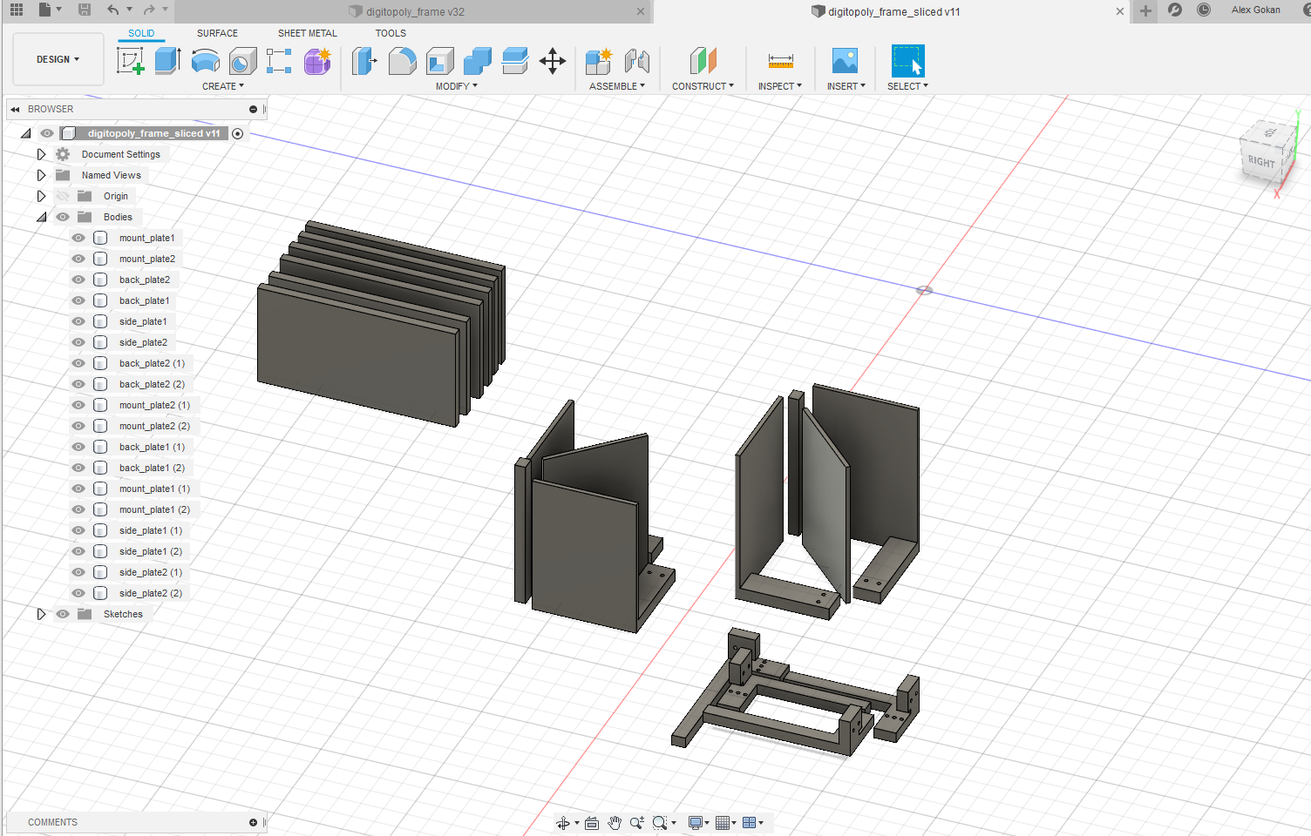Expand Document Settings node

41,154
